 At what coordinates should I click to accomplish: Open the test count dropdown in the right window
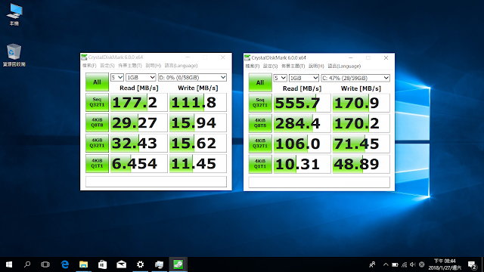click(281, 78)
